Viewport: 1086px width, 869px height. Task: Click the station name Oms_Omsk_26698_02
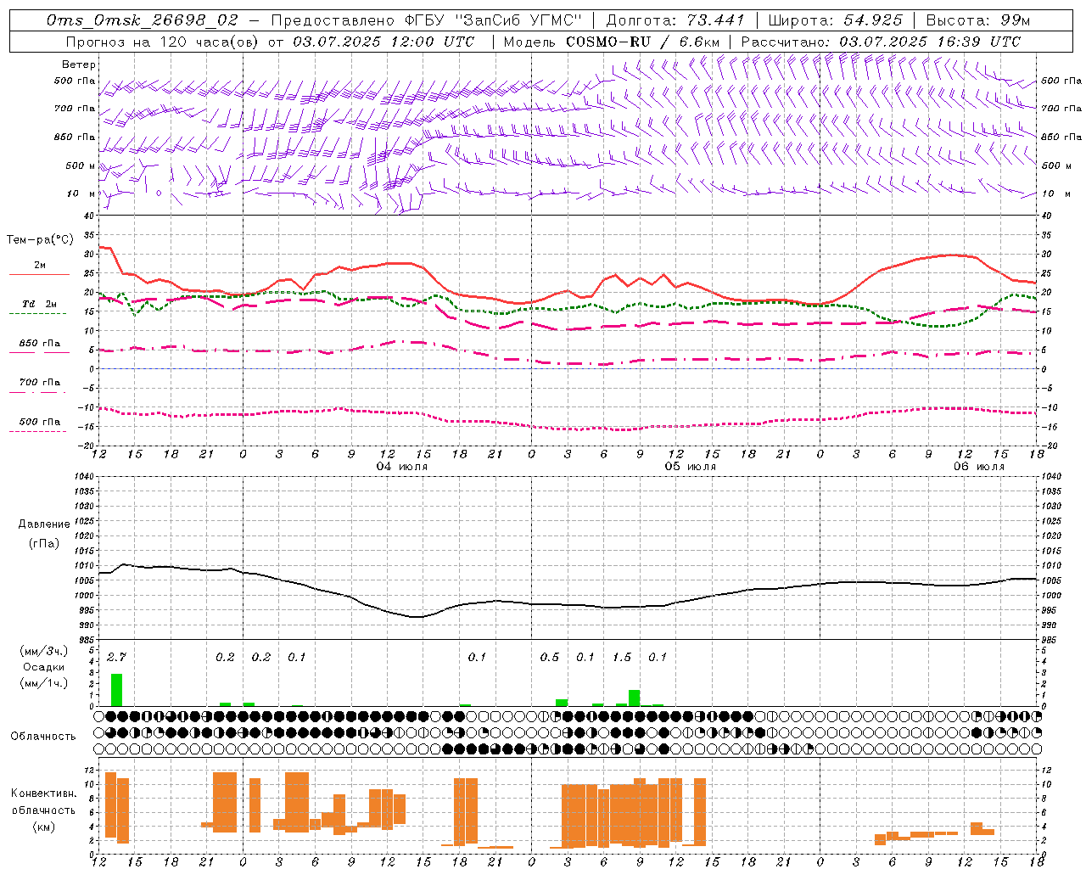click(143, 20)
